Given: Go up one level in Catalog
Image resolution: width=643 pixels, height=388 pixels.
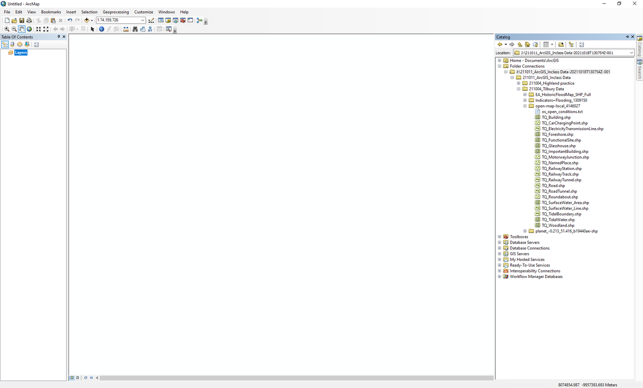Looking at the screenshot, I should pyautogui.click(x=520, y=44).
